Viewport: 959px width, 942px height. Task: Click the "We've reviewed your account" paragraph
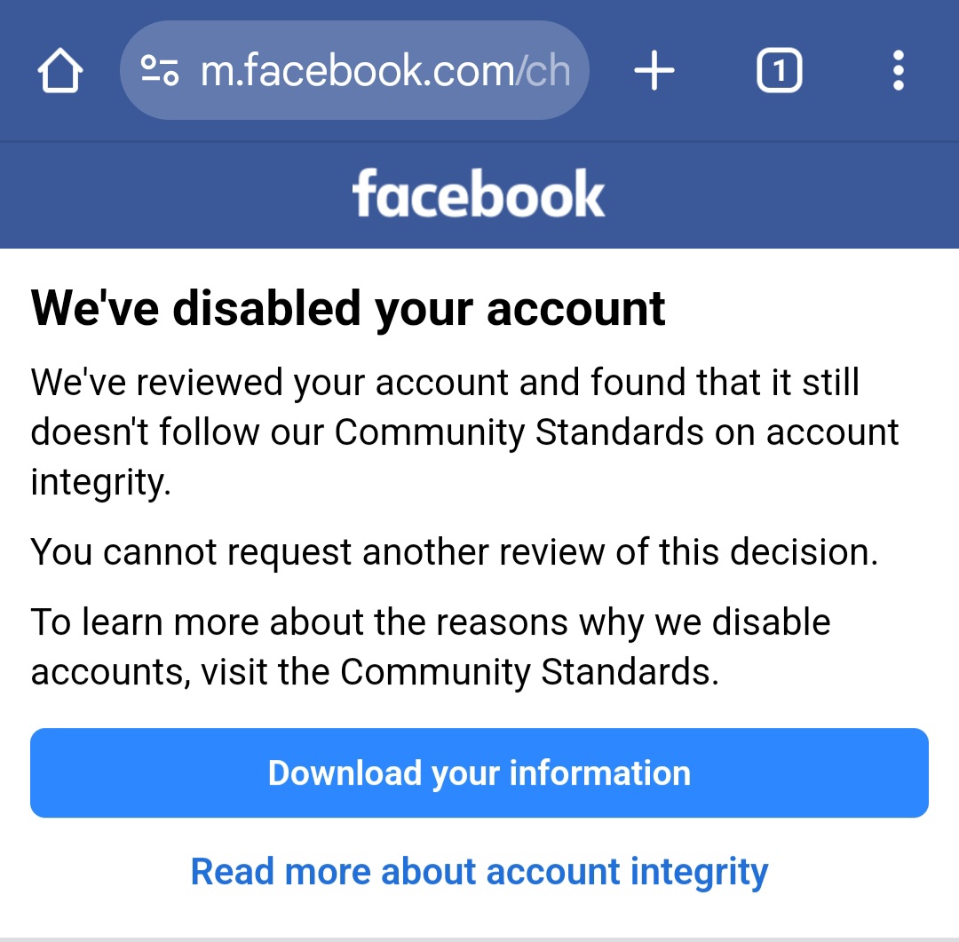pos(464,431)
